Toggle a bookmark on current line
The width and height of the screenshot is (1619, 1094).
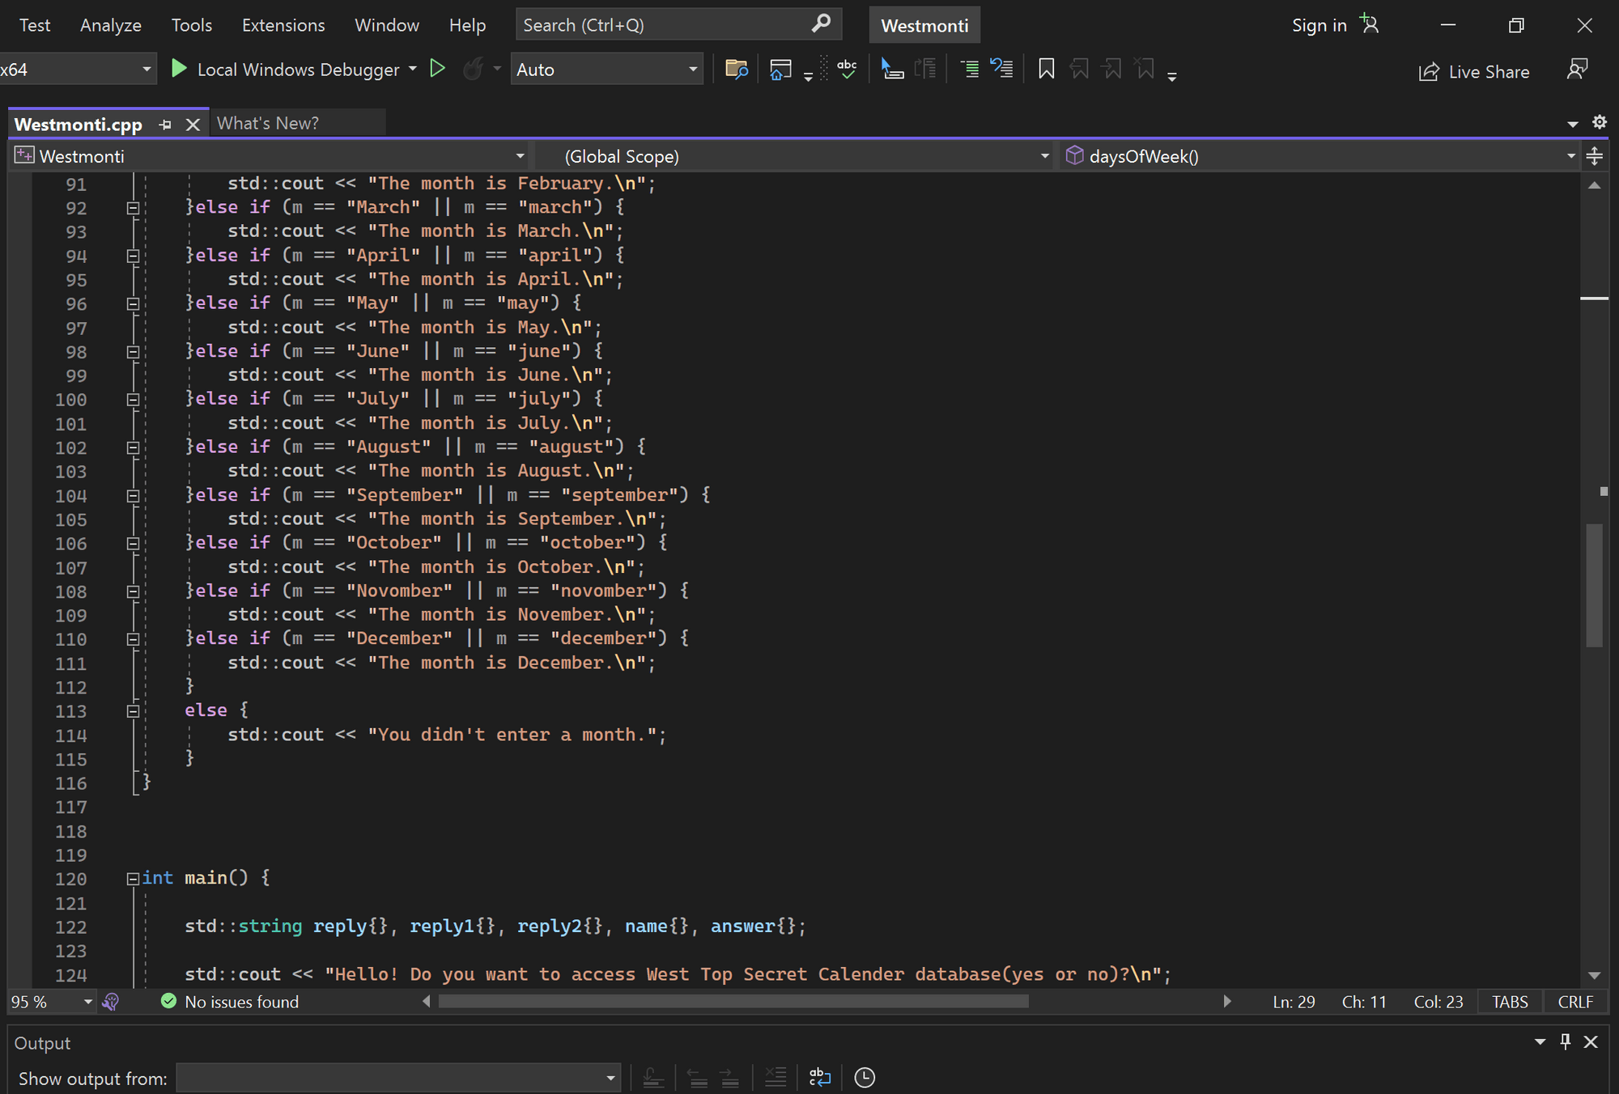[x=1046, y=69]
